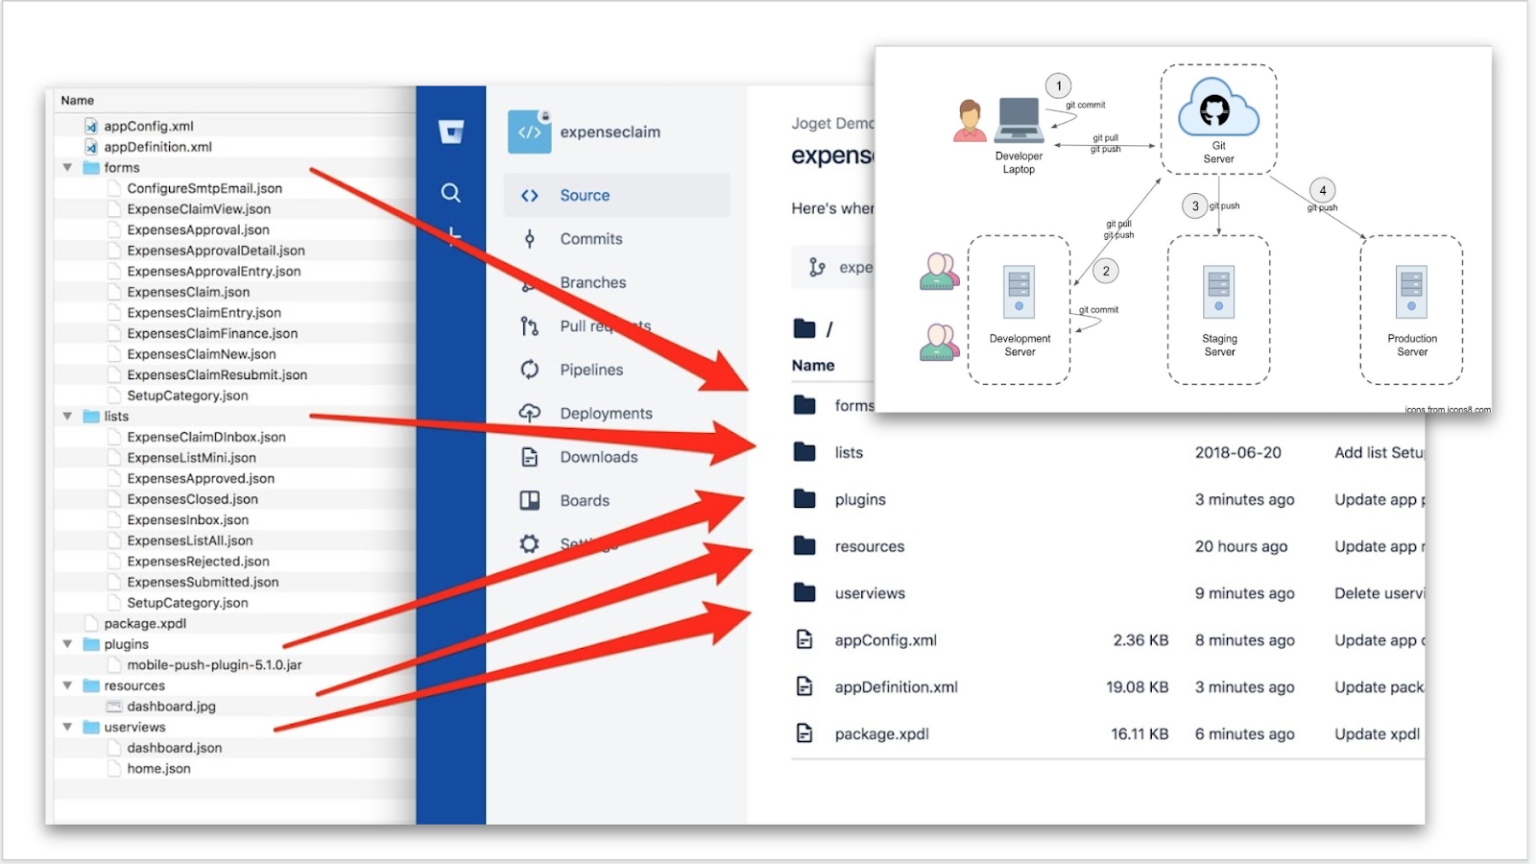The height and width of the screenshot is (864, 1536).
Task: Click the appConfig.xml file icon in repository
Action: [804, 639]
